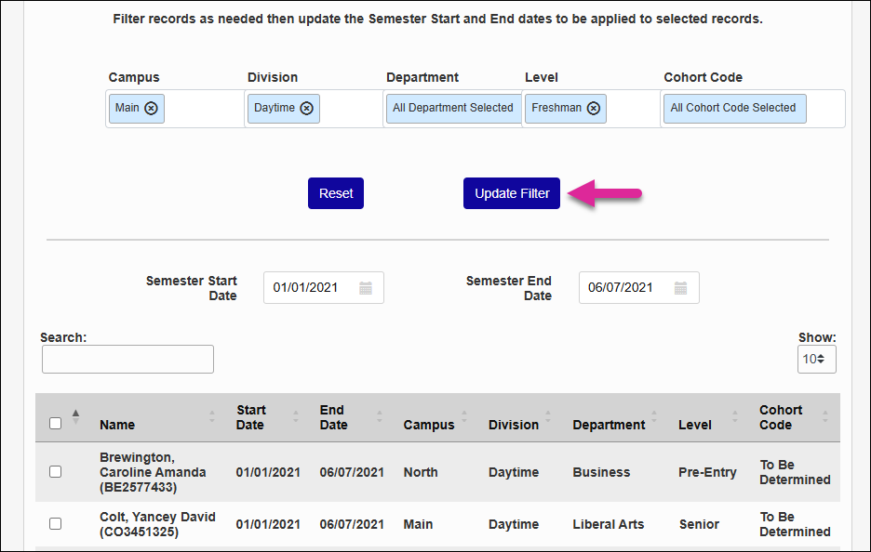Viewport: 871px width, 552px height.
Task: Select the name Colt, Yancey David (CO3451325)
Action: pyautogui.click(x=157, y=524)
